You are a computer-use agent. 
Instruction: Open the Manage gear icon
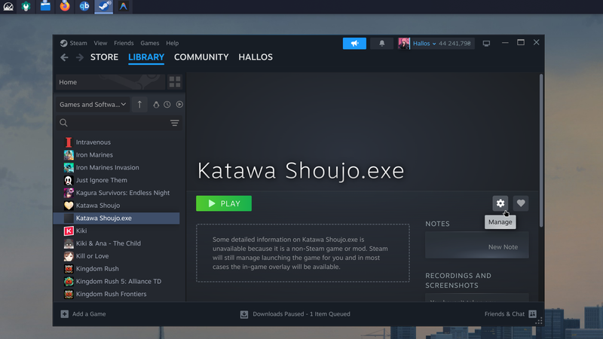(x=500, y=203)
